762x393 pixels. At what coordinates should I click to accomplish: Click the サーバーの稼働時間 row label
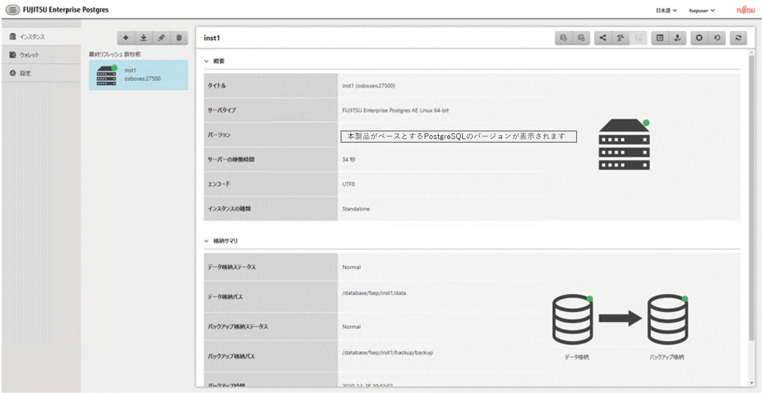231,159
